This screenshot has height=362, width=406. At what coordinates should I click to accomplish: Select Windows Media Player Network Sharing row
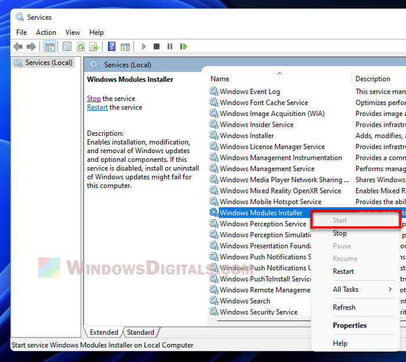click(307, 179)
